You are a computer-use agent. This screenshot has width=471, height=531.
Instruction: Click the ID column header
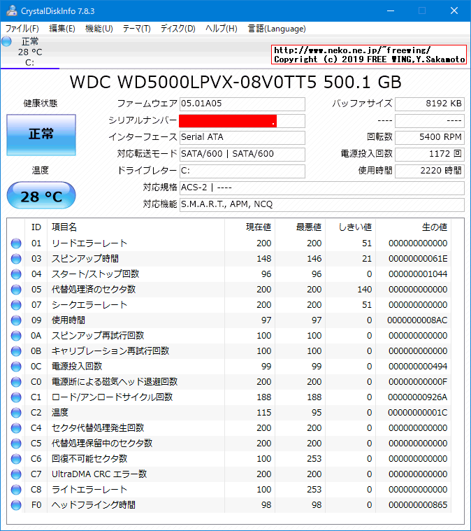[36, 227]
